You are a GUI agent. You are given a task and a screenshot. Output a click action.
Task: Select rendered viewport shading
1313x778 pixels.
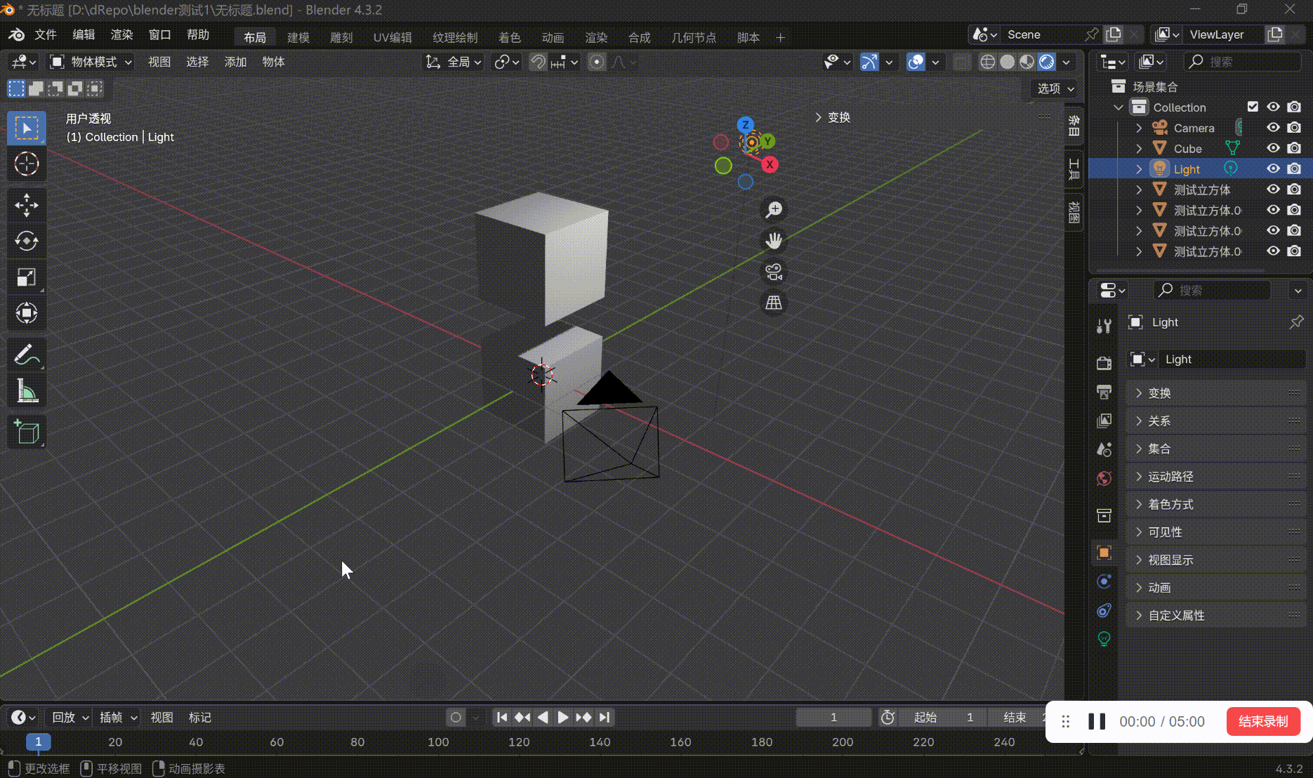point(1047,62)
